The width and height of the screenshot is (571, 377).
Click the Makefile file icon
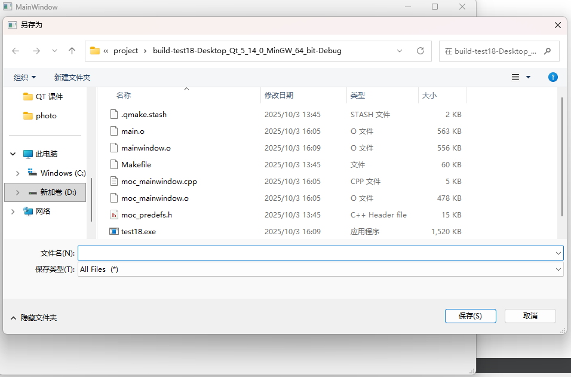114,165
